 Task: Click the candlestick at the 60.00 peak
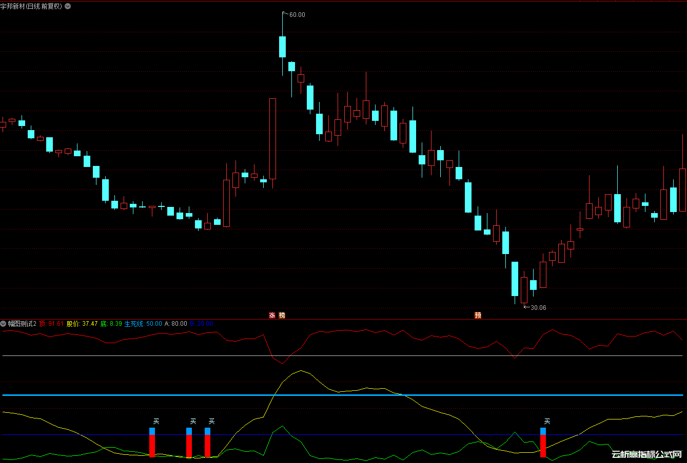click(x=282, y=47)
